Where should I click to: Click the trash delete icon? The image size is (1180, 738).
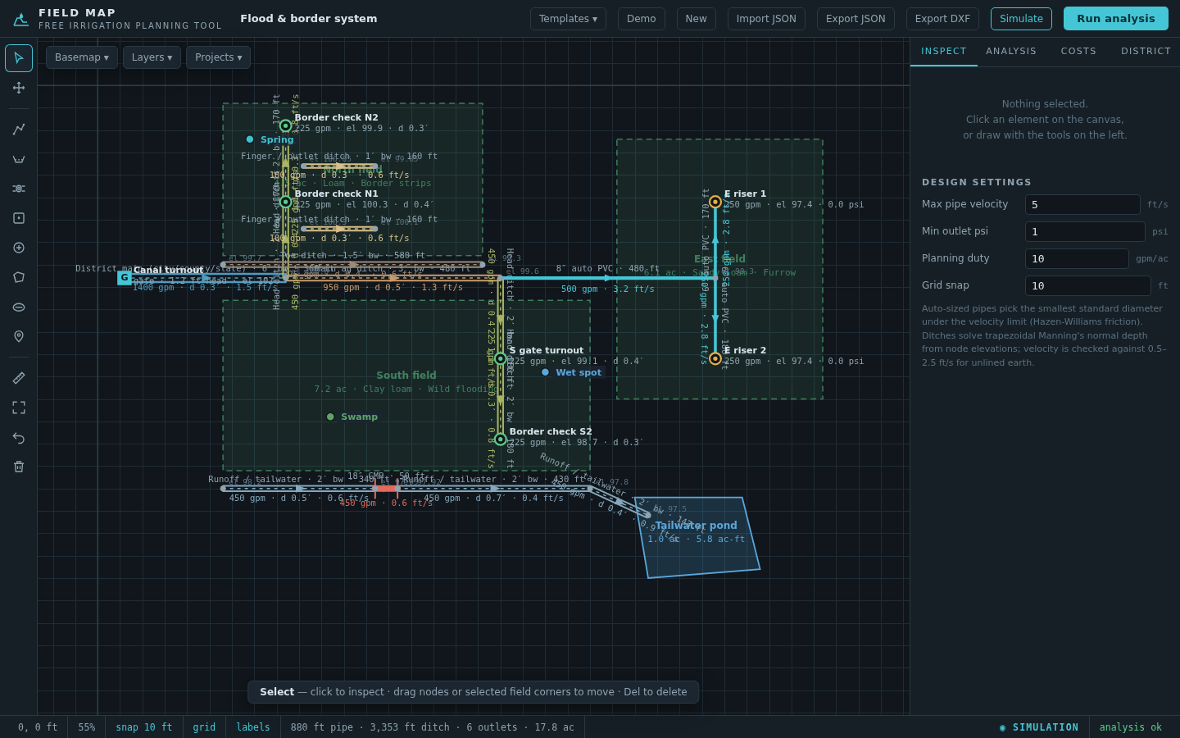[19, 467]
